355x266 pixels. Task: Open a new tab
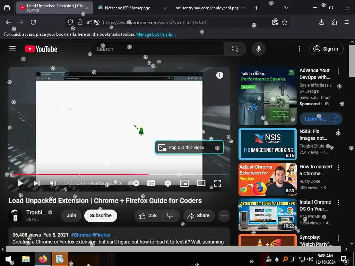[x=256, y=8]
